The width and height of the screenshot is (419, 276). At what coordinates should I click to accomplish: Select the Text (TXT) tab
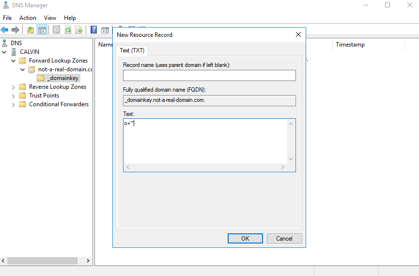[132, 50]
